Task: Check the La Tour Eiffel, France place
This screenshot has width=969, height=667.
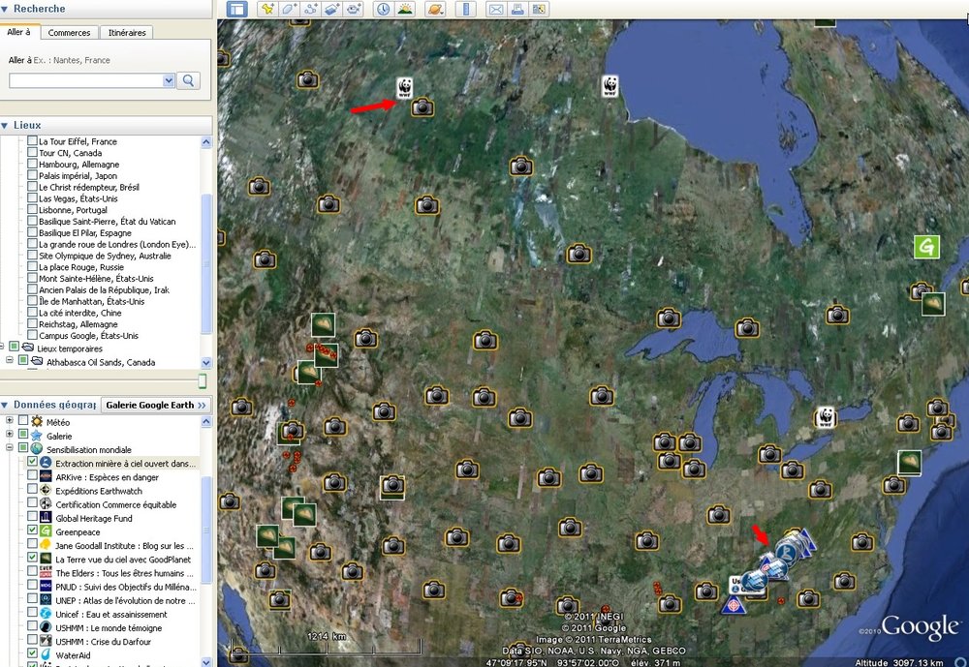Action: [x=32, y=140]
